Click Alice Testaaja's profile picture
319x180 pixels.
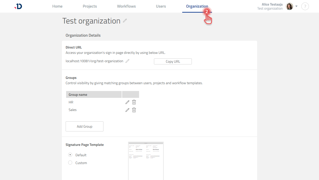(289, 6)
